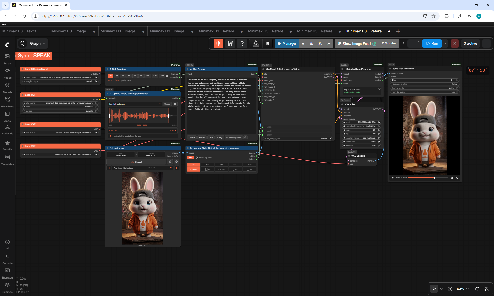
Task: Open Set Duration gear settings
Action: click(167, 76)
